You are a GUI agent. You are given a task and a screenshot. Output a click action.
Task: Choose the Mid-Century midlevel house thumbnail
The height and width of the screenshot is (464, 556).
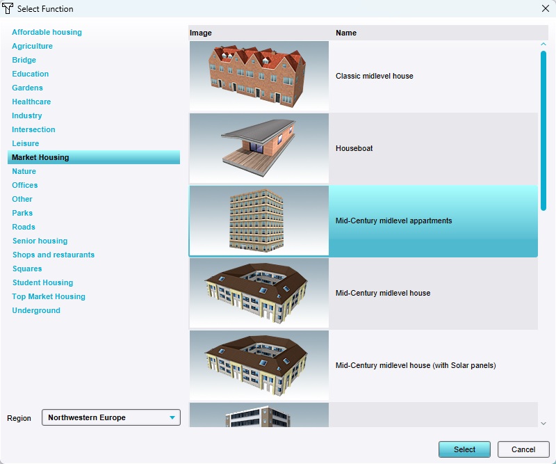[x=259, y=293]
